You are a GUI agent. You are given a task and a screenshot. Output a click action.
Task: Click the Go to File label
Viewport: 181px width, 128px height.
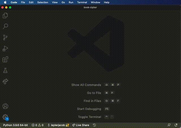tap(94, 93)
